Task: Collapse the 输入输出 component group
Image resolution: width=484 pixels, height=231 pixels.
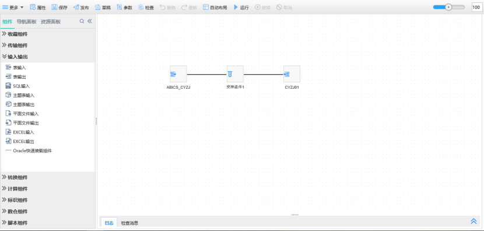Action: pos(48,57)
